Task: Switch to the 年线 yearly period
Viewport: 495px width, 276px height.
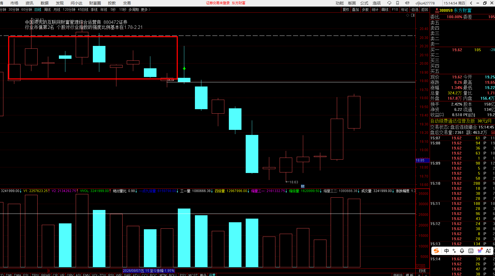Action: [104, 10]
